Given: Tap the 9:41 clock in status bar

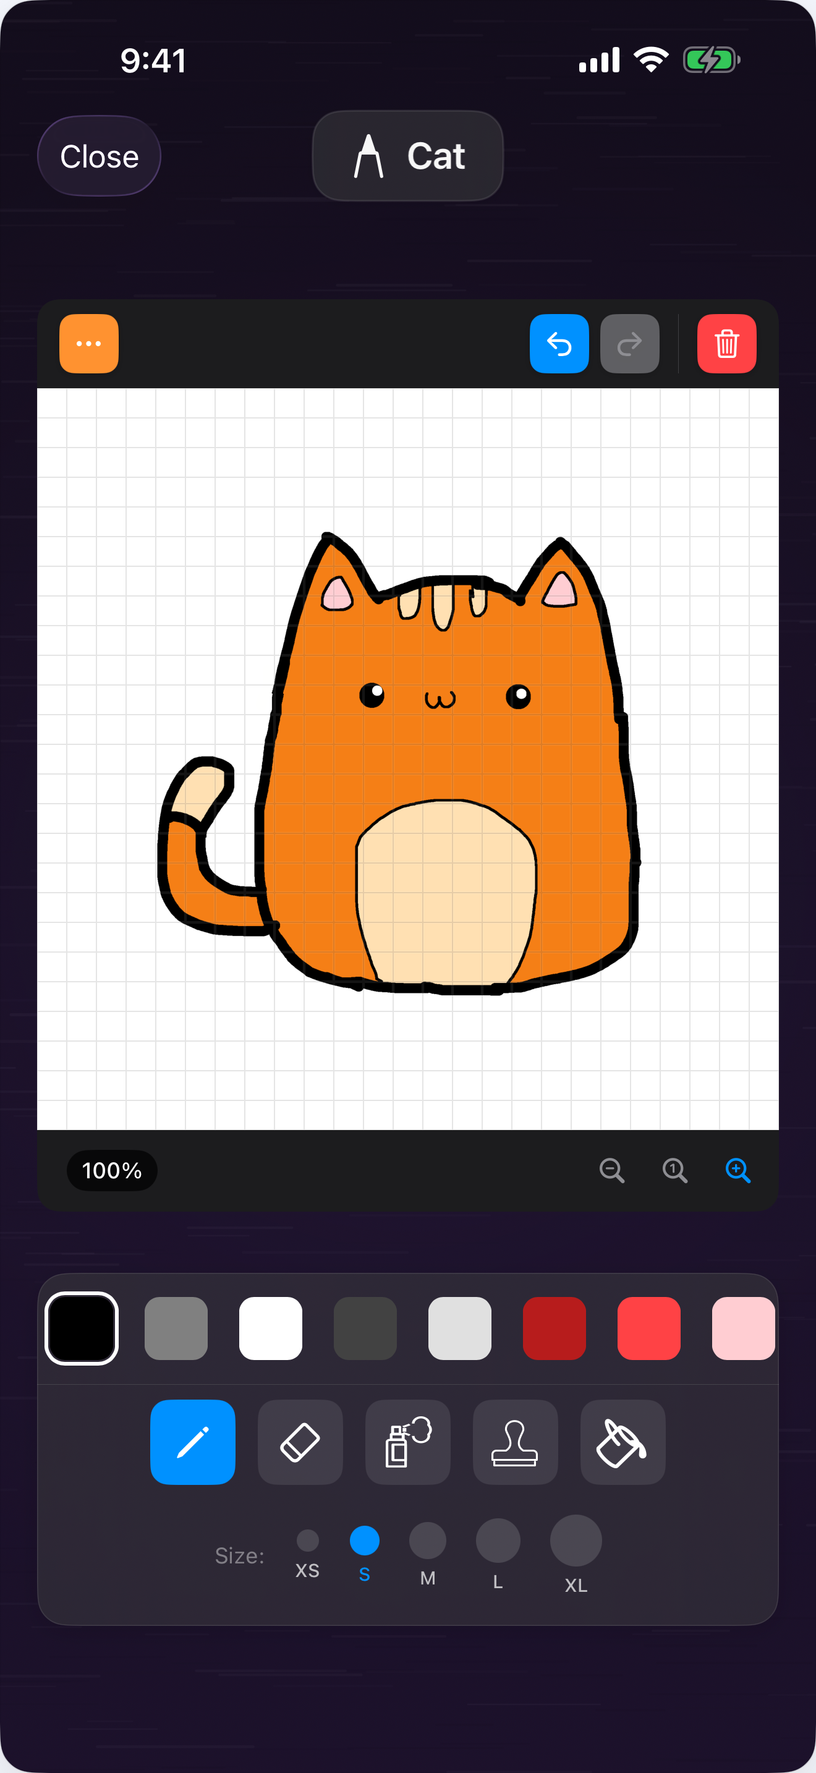Looking at the screenshot, I should 153,61.
